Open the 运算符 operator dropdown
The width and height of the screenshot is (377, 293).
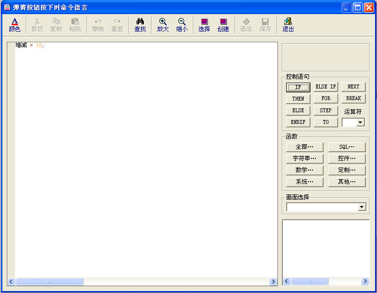click(x=360, y=122)
